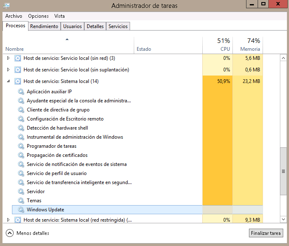The width and height of the screenshot is (289, 246).
Task: Switch to the Rendimiento tab
Action: point(44,26)
